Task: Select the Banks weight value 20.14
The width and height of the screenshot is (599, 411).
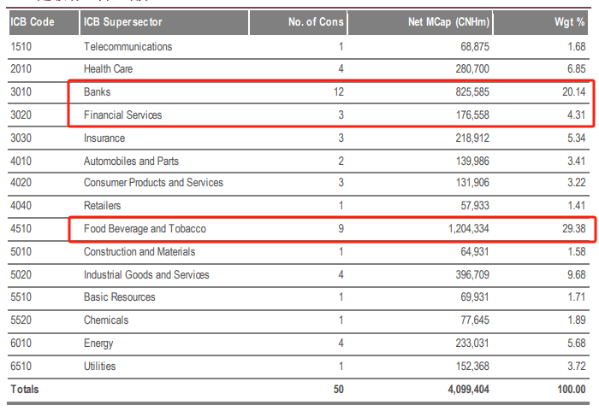Action: [x=572, y=91]
